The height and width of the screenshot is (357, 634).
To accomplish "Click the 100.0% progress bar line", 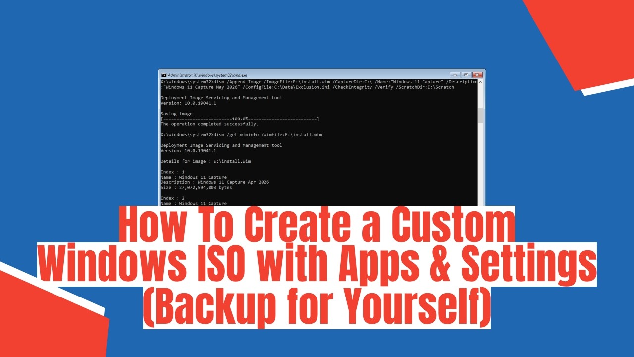I will click(x=240, y=119).
